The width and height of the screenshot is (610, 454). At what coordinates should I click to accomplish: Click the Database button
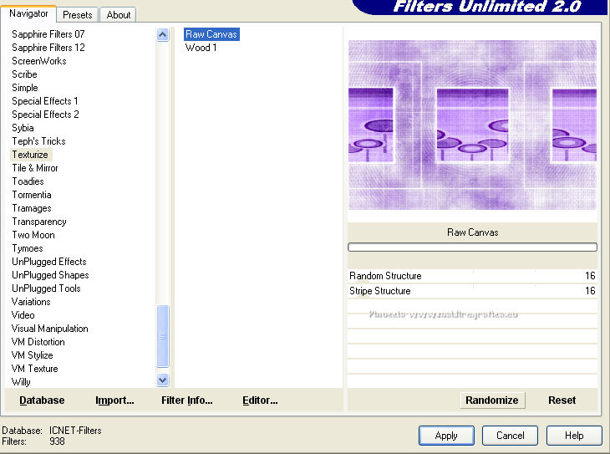pos(42,400)
